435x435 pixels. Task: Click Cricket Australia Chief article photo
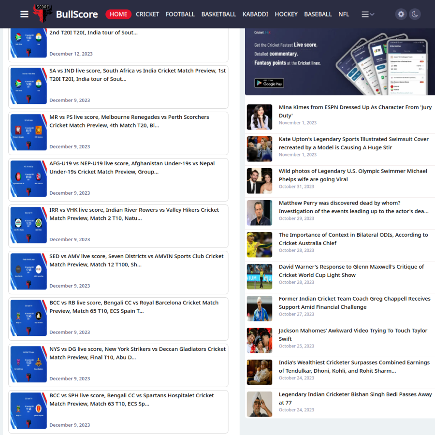tap(260, 245)
